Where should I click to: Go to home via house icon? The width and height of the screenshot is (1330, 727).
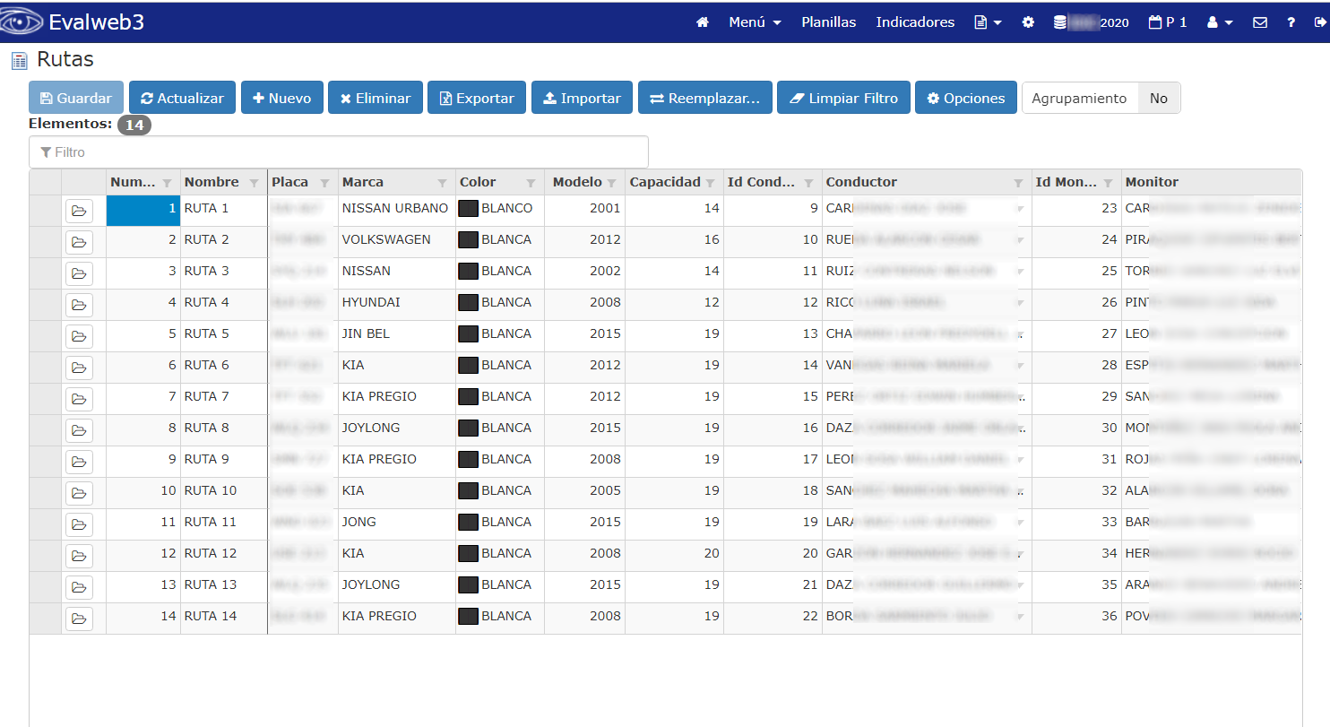click(x=703, y=22)
